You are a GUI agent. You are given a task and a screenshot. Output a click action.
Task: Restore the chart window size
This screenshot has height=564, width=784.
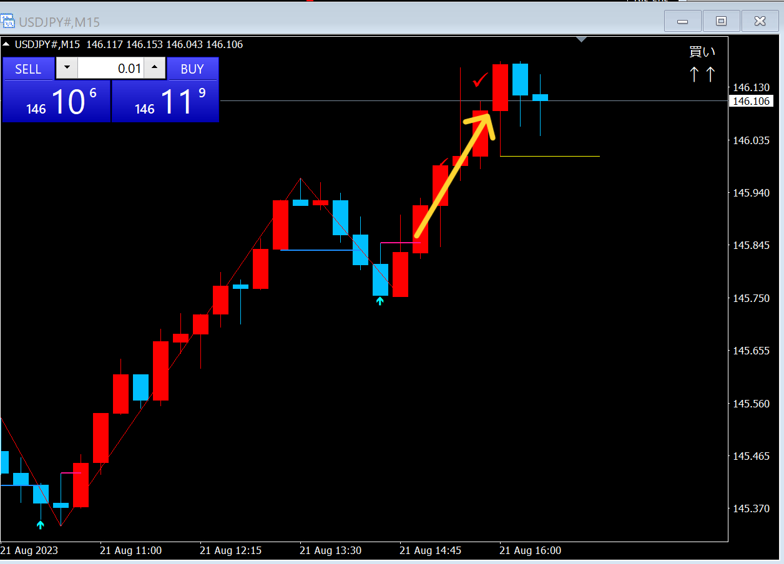pyautogui.click(x=721, y=21)
